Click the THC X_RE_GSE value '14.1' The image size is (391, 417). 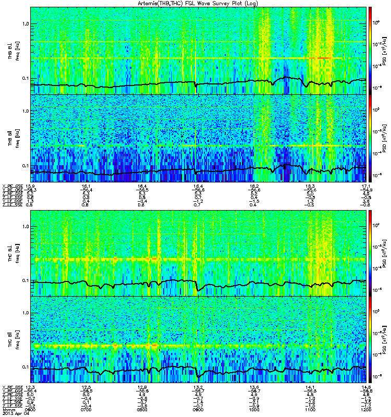310,387
